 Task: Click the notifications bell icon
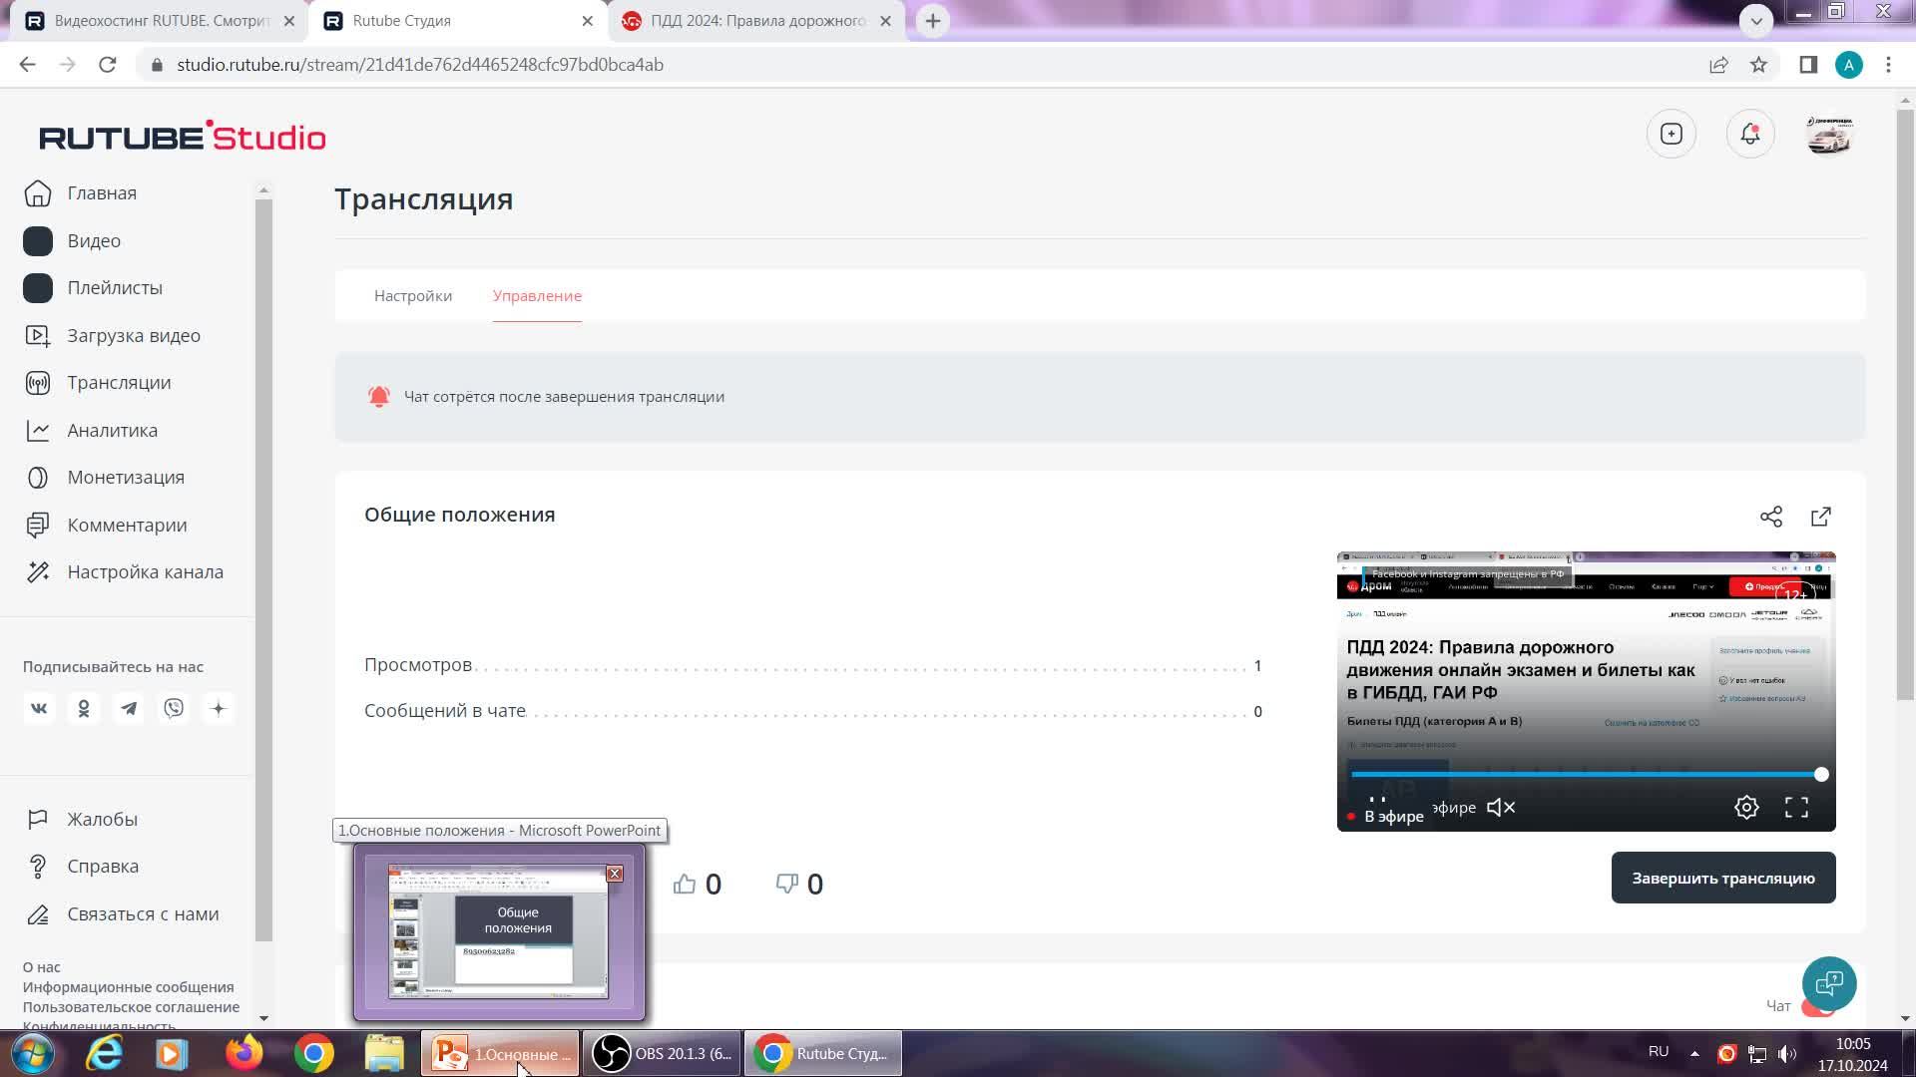tap(1750, 134)
